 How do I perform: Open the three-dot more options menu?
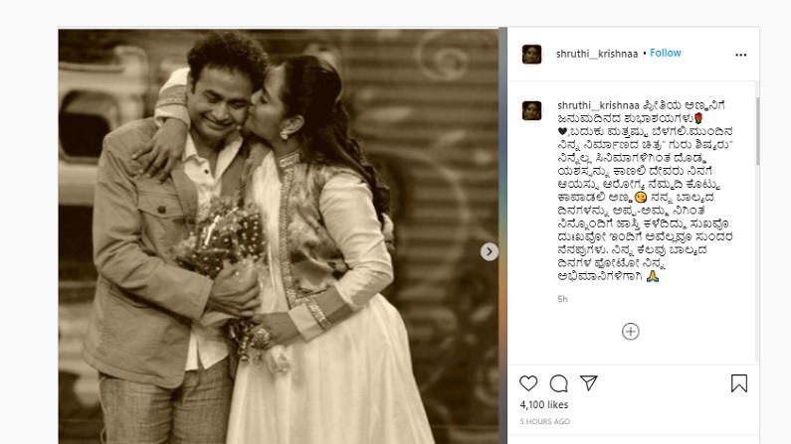740,55
